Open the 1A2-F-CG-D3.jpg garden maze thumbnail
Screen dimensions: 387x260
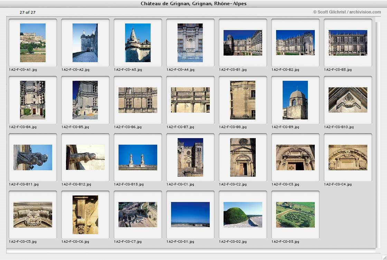pos(295,215)
